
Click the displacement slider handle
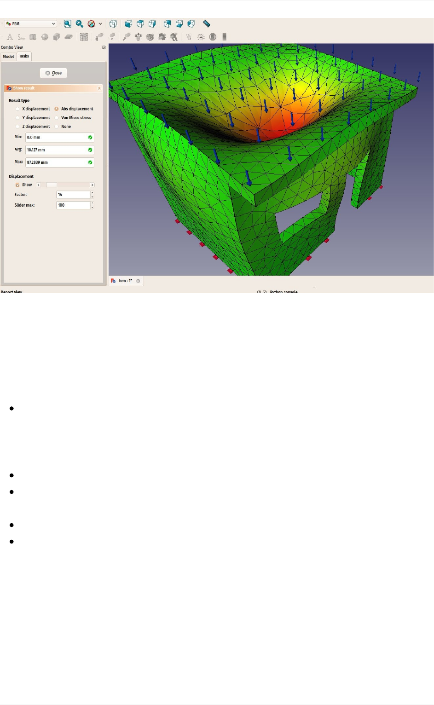51,185
